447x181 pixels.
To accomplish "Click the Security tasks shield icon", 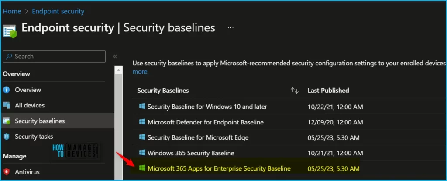I will [7, 137].
